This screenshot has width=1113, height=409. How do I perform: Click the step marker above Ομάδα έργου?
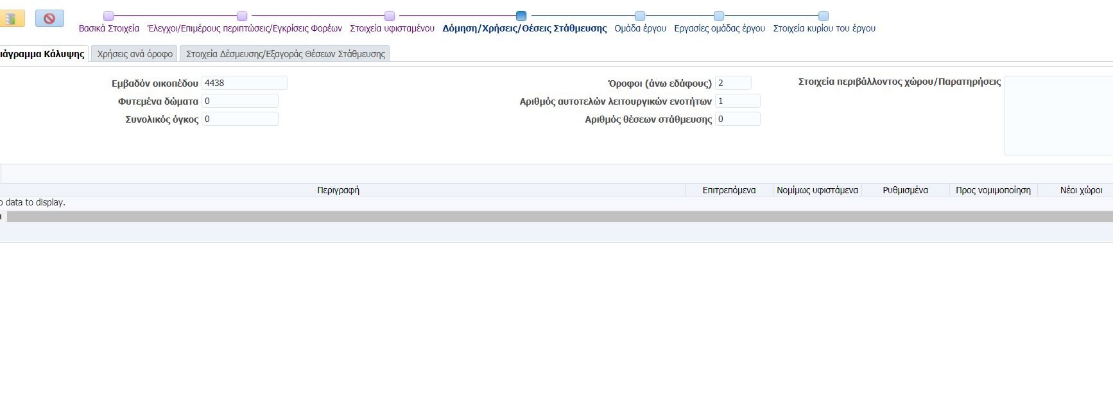[x=640, y=16]
